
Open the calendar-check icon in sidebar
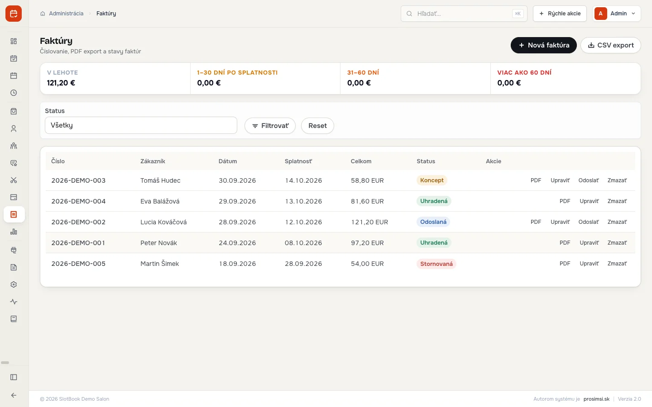(x=14, y=58)
